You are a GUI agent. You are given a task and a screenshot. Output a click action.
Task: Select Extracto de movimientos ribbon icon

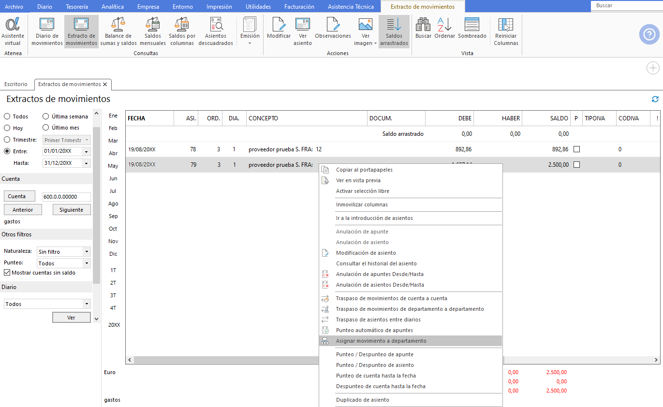click(81, 32)
